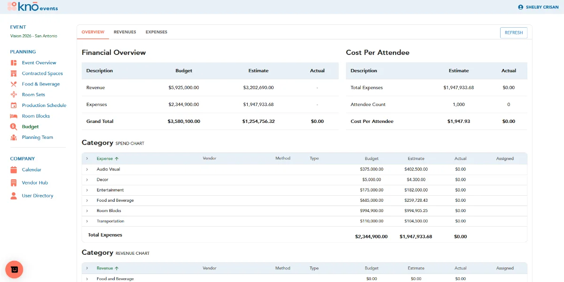Sort Spend Chart by Method column
The width and height of the screenshot is (564, 282).
click(x=283, y=159)
